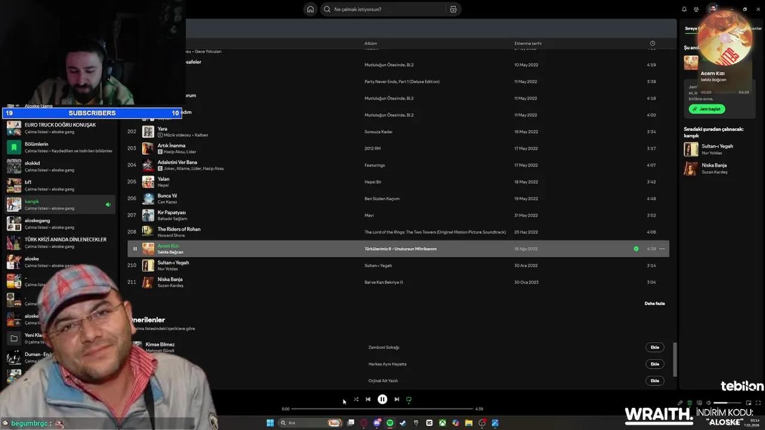Image resolution: width=765 pixels, height=430 pixels.
Task: Open Task View on taskbar
Action: click(x=351, y=423)
